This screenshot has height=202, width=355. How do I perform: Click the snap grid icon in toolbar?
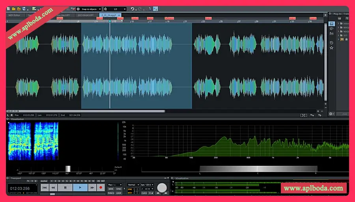point(78,9)
